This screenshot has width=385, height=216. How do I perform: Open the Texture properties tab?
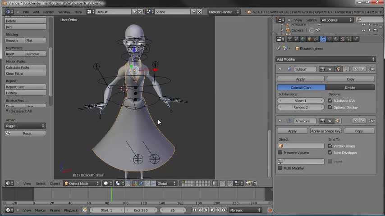pos(343,40)
